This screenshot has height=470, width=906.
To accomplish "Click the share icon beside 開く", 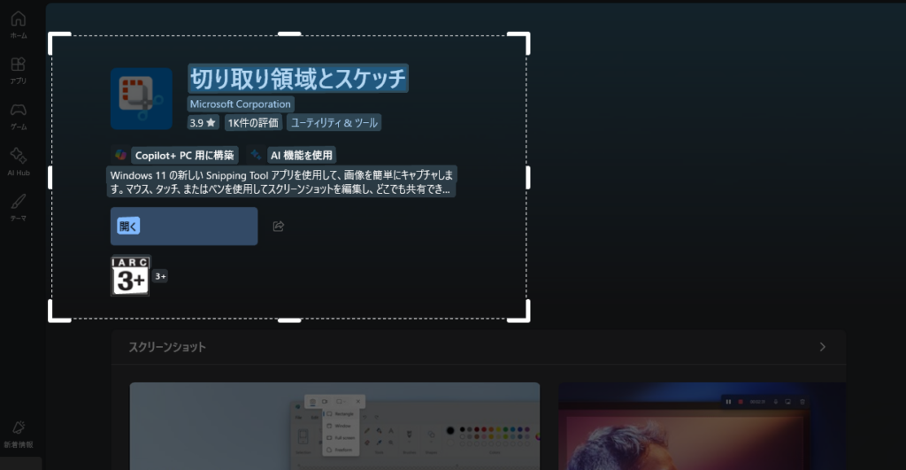I will 279,226.
